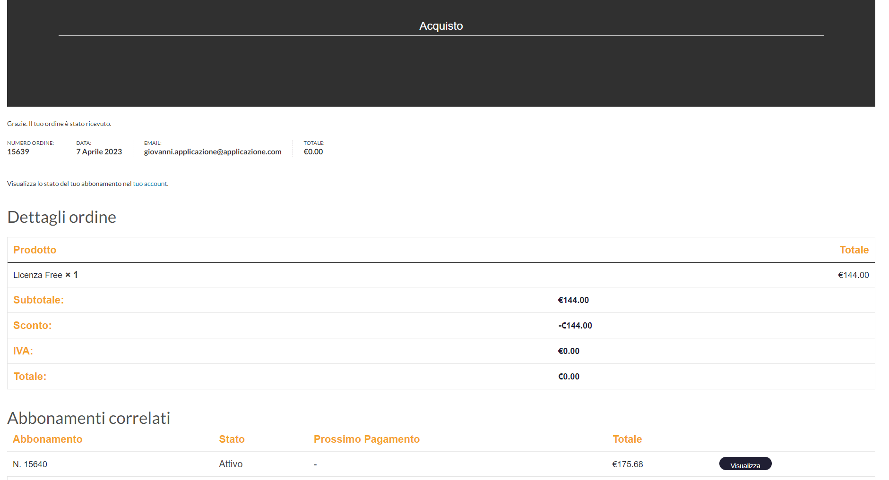Click the giovanni.applicazione email address
The height and width of the screenshot is (480, 889).
(x=213, y=152)
